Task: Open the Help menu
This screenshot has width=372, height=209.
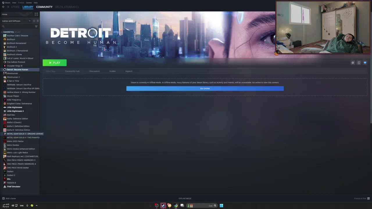Action: [x=35, y=3]
